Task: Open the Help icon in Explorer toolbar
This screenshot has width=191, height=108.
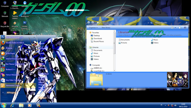Action: [x=185, y=28]
